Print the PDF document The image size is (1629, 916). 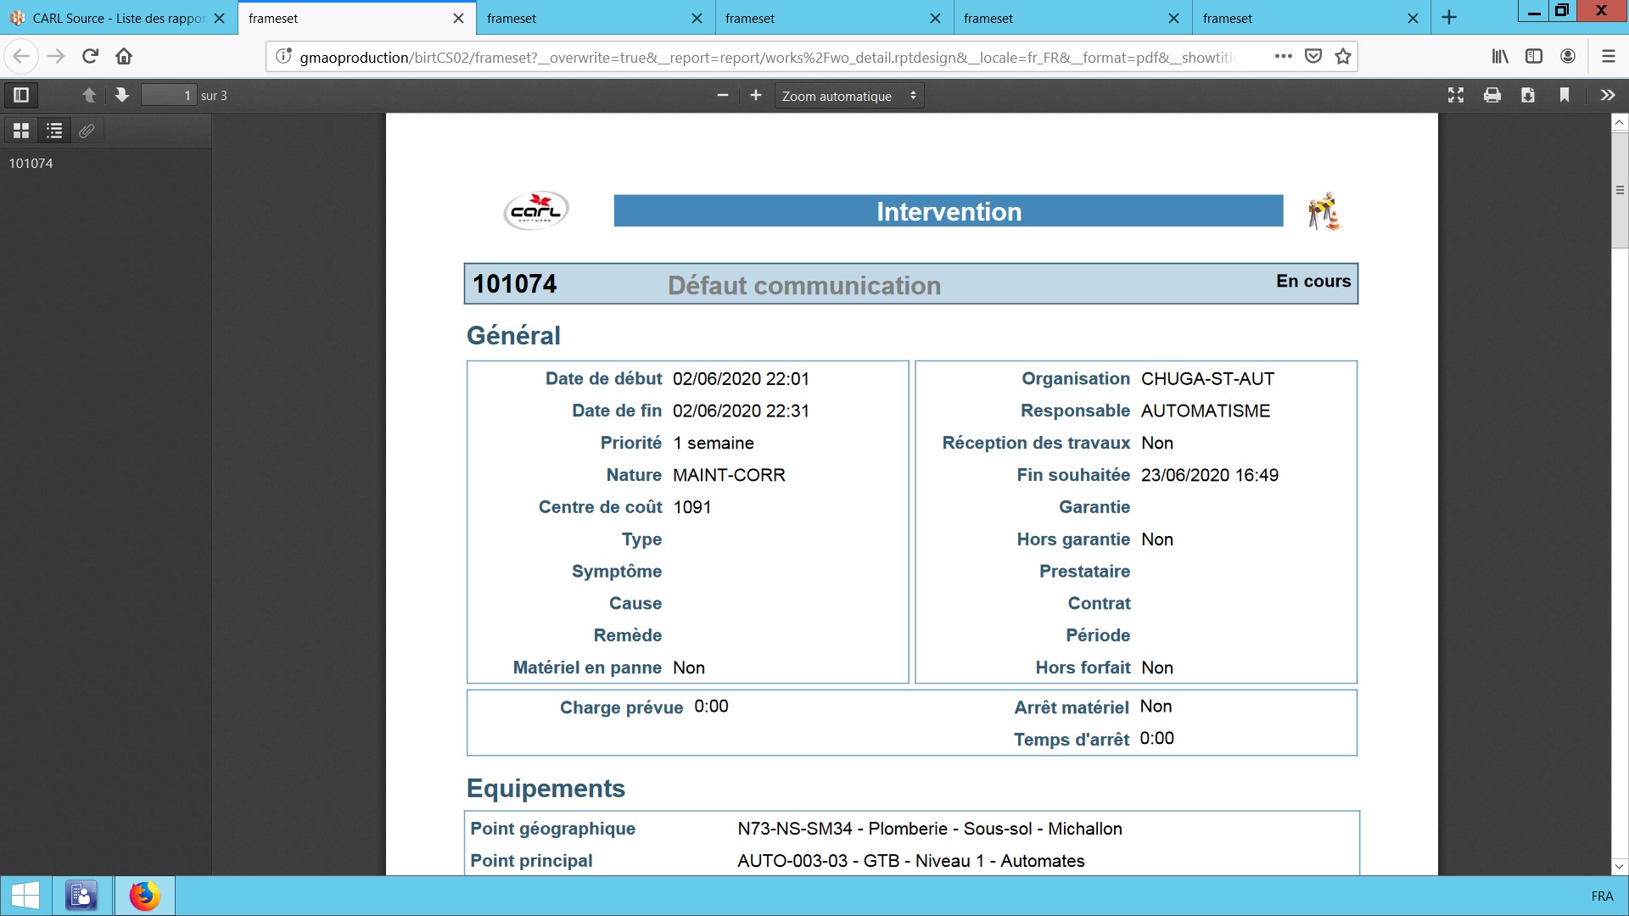1492,95
